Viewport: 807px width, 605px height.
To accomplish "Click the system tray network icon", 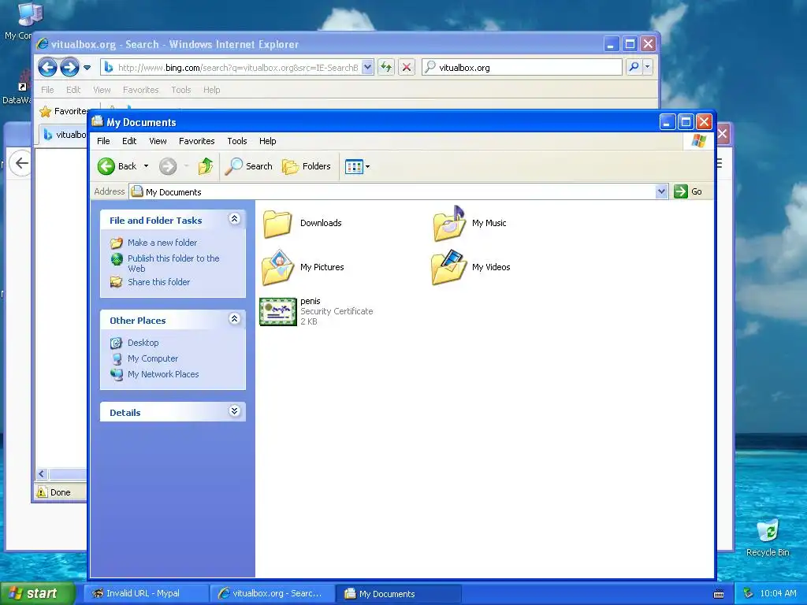I will 748,593.
